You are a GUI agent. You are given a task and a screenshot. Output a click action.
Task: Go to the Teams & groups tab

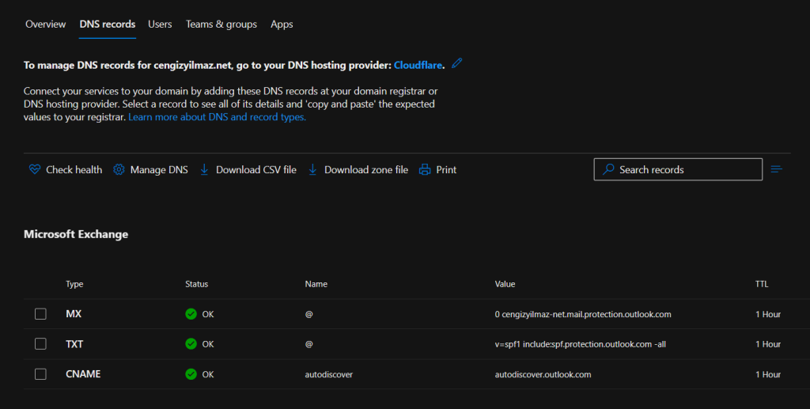[221, 25]
